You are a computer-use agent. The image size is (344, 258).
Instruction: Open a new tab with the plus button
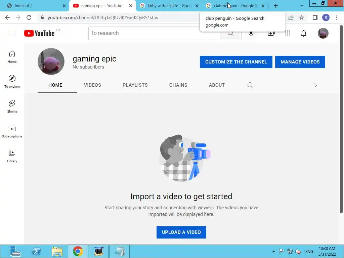(x=276, y=6)
